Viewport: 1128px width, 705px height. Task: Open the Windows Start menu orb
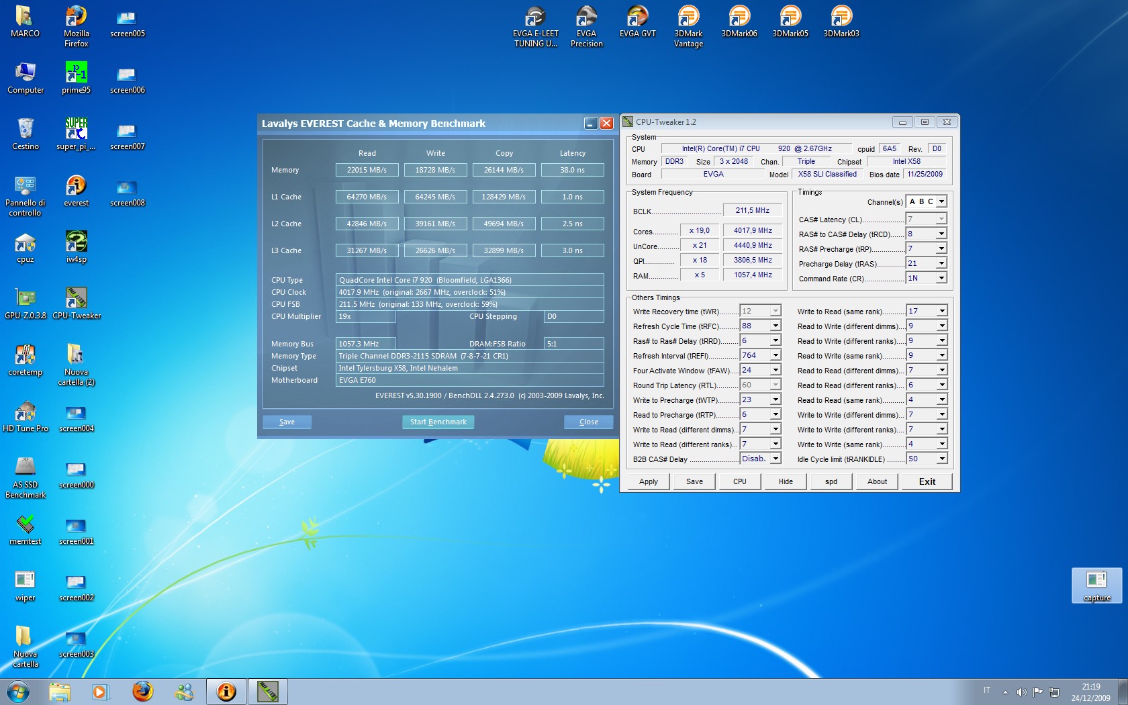point(18,692)
